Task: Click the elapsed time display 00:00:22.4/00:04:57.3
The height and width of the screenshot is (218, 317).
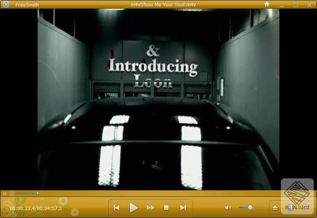Action: pyautogui.click(x=36, y=208)
